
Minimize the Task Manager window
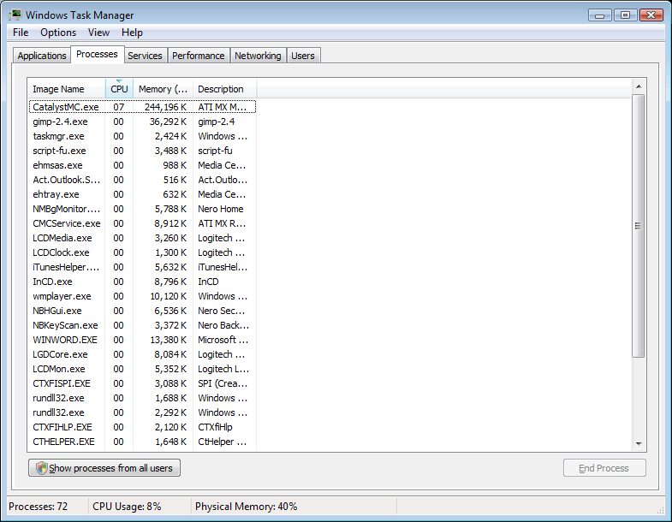600,15
